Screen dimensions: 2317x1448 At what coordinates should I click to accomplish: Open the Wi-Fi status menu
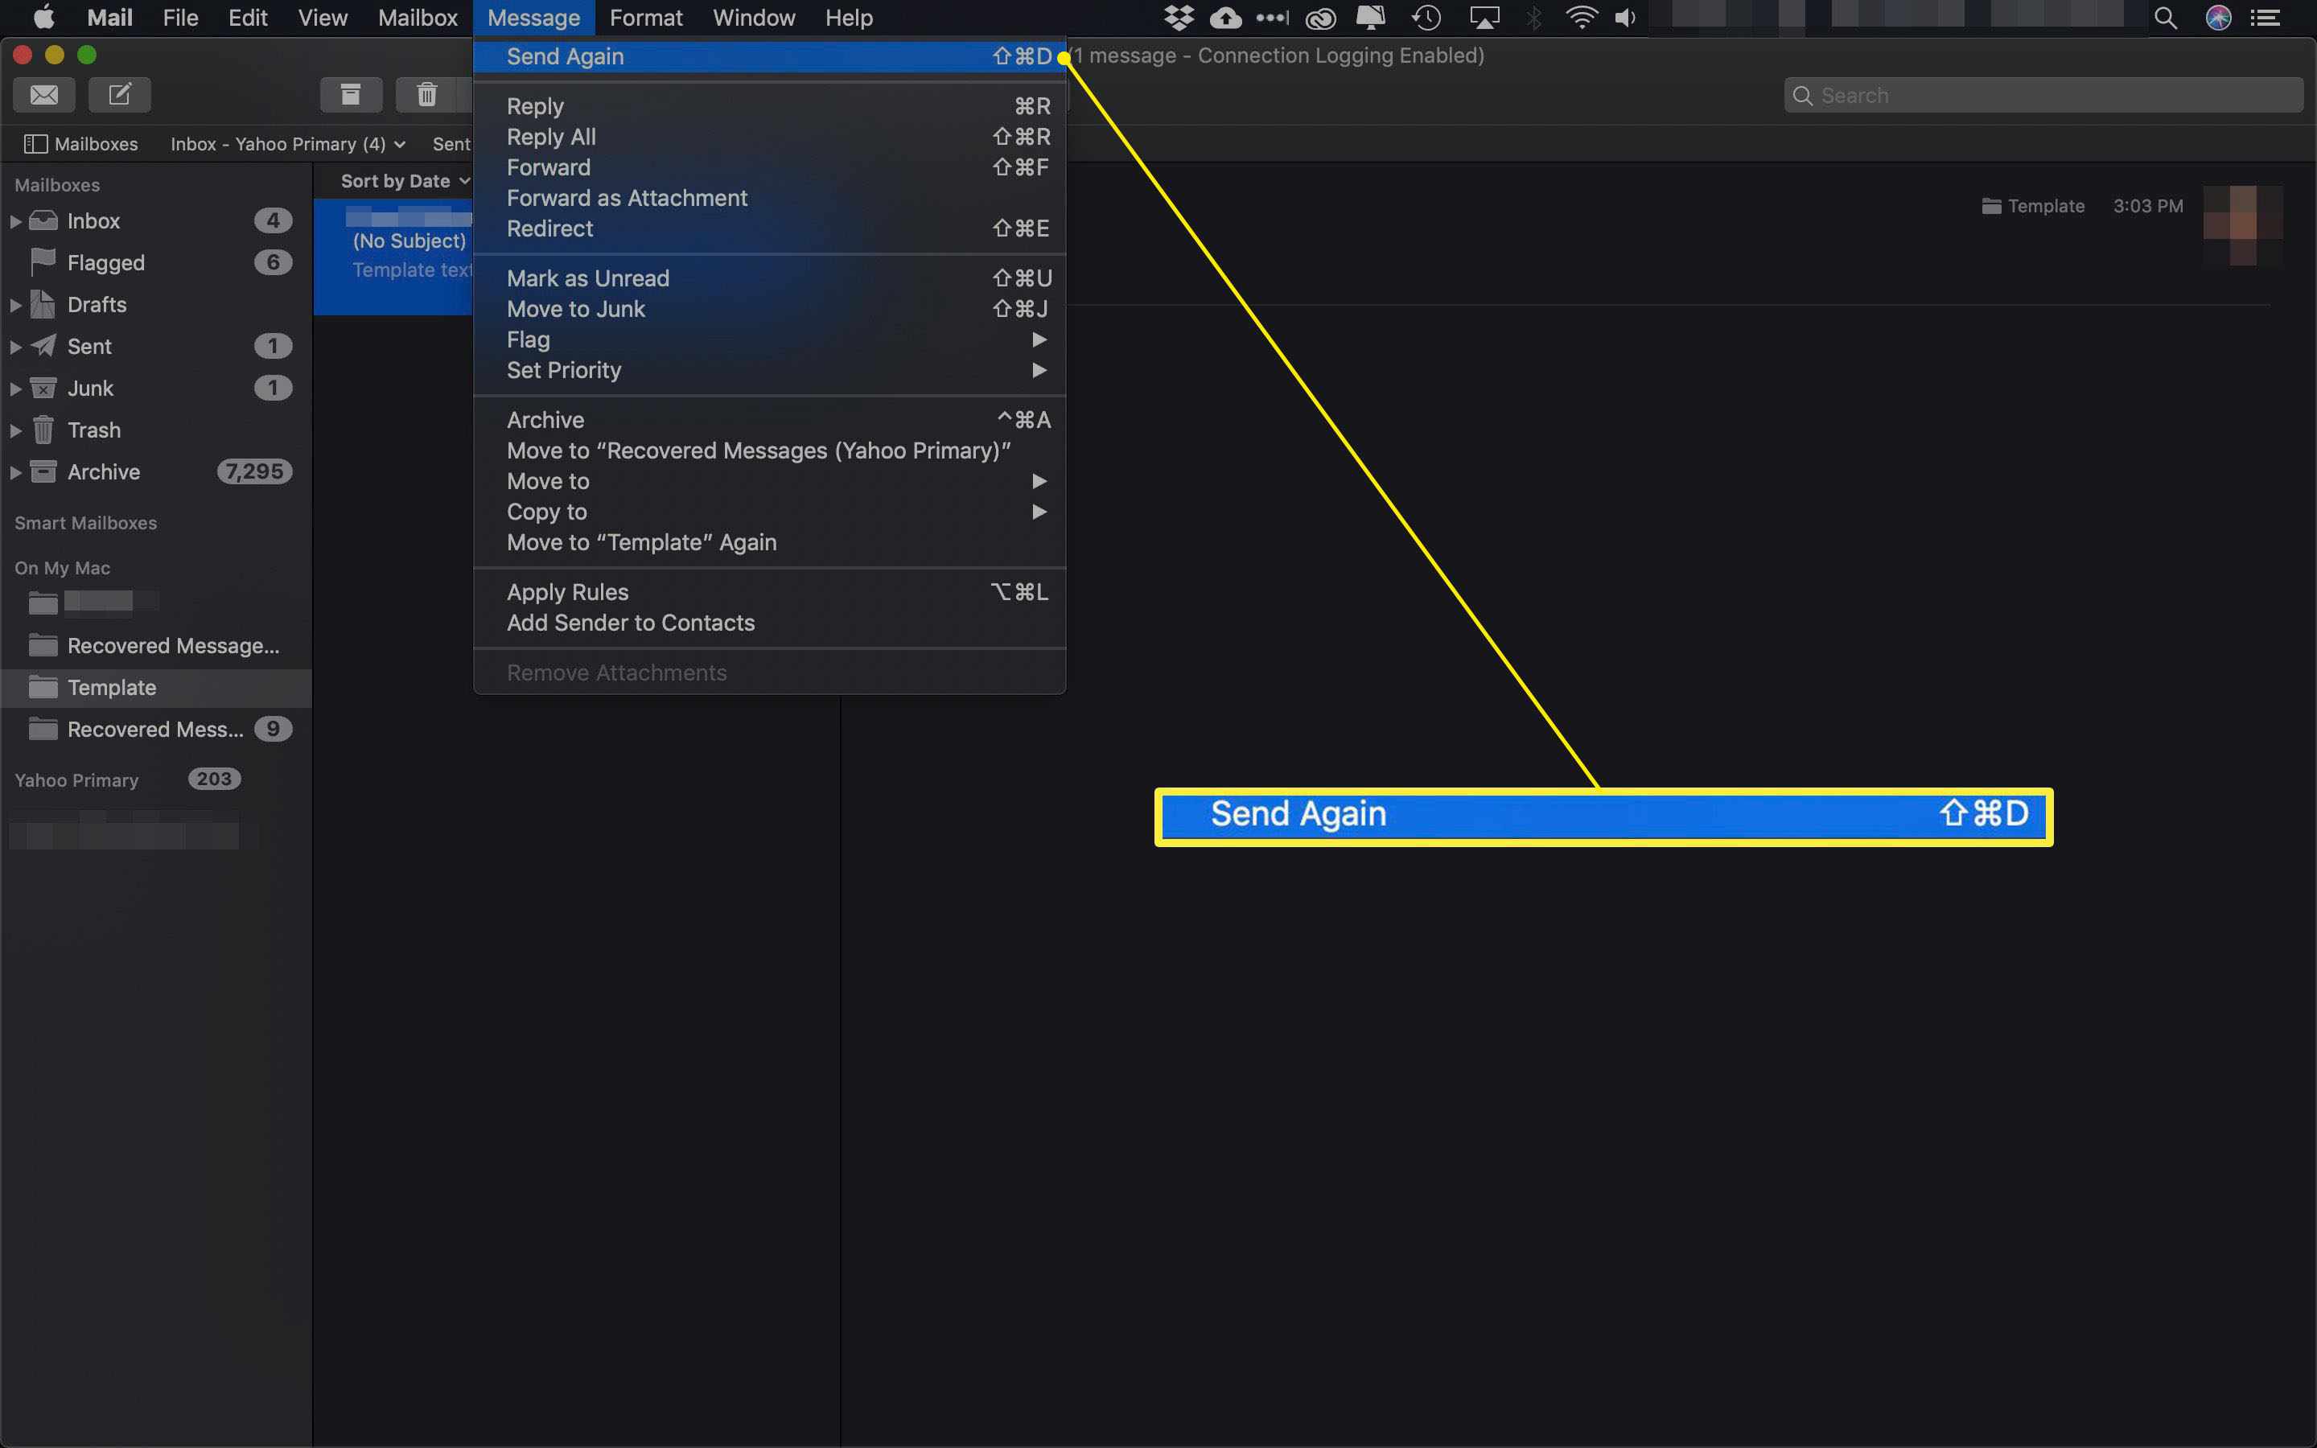pyautogui.click(x=1581, y=17)
